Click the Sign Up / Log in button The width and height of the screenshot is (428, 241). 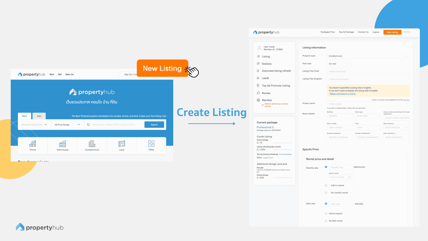[x=128, y=74]
